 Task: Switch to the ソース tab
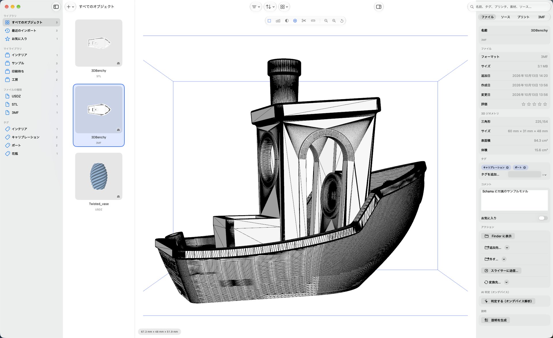(x=505, y=17)
